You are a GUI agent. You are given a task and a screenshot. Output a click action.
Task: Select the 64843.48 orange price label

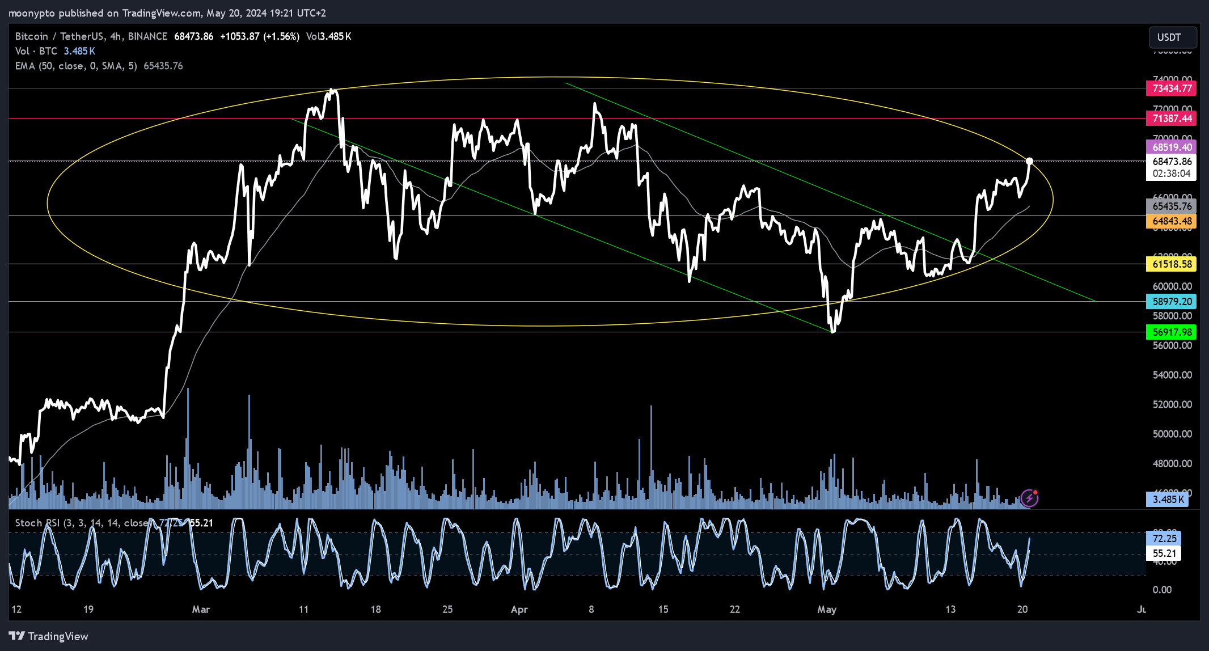(x=1171, y=221)
